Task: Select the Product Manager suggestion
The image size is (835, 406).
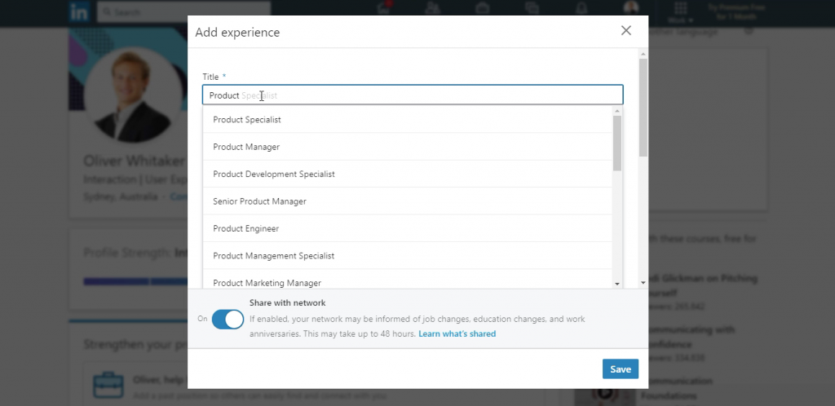Action: coord(408,147)
